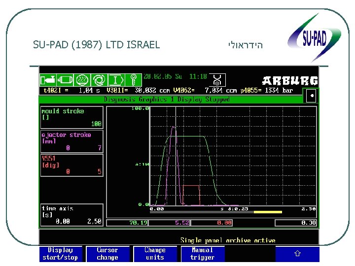Screen dimensions: 355x266
Task: Click the 2.50 end label of time axis
Action: (309, 209)
